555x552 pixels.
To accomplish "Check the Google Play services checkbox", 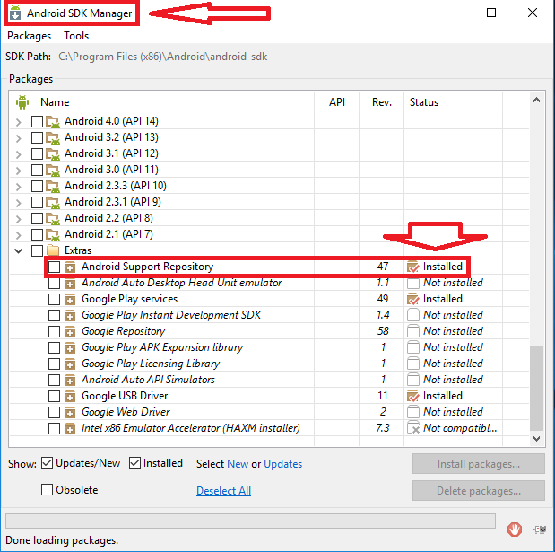I will 54,300.
